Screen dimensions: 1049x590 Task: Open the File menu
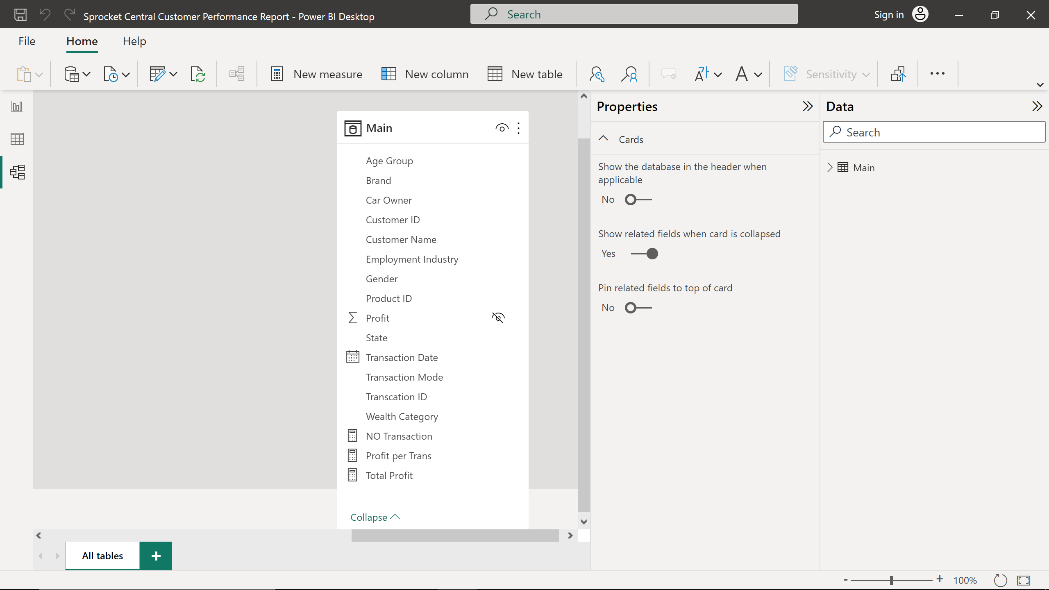27,41
